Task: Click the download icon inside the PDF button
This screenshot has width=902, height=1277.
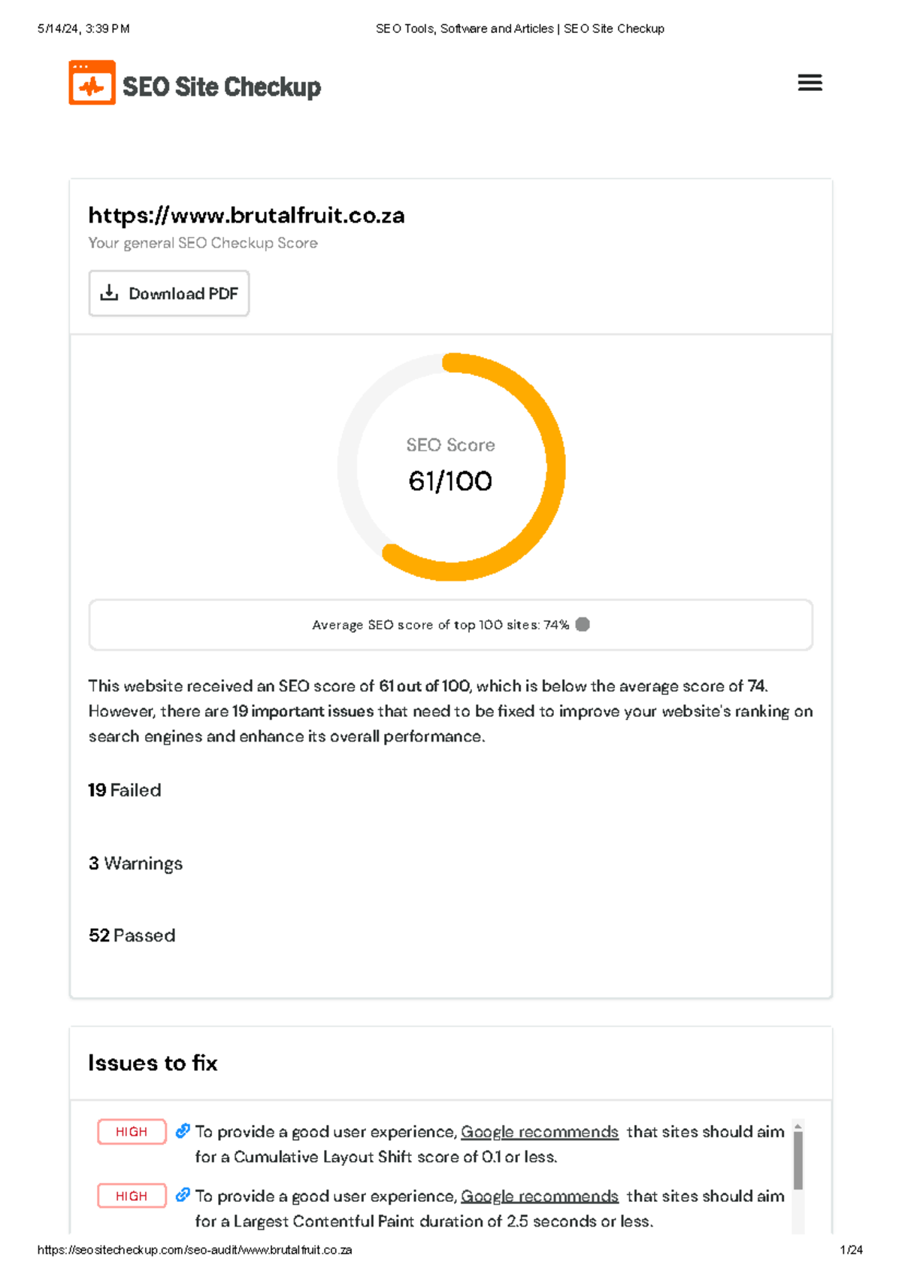Action: tap(110, 293)
